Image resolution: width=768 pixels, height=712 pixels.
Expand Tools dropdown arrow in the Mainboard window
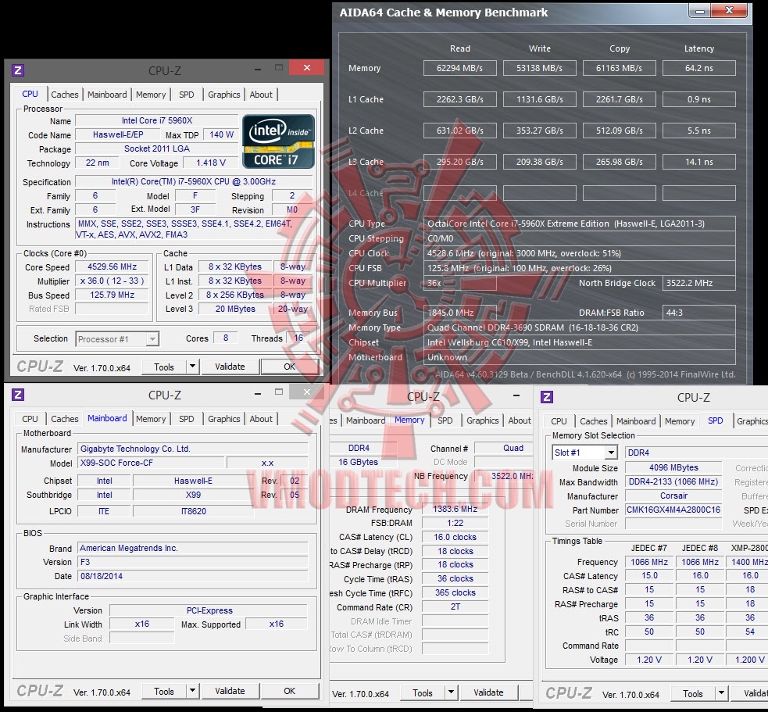pyautogui.click(x=192, y=690)
